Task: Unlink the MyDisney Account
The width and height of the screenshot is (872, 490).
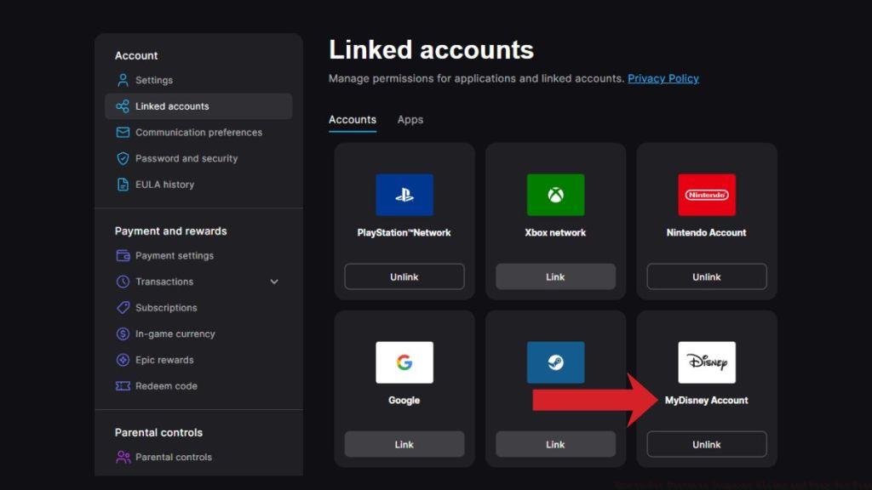Action: [x=707, y=444]
